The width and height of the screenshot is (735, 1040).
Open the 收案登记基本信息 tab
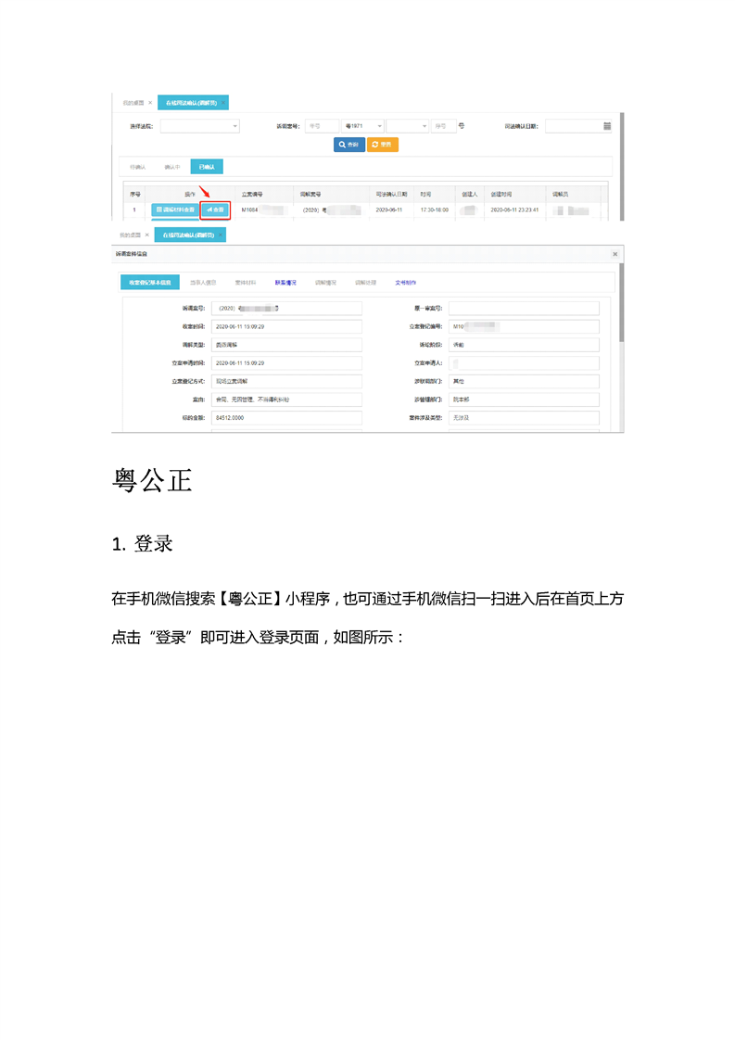tap(150, 283)
